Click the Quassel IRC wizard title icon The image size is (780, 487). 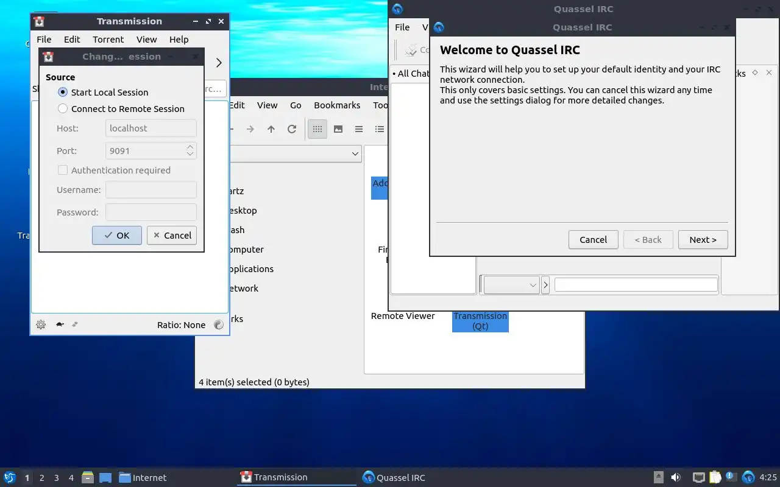pos(438,27)
